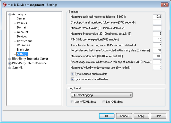
Task: Open the Log Level dropdown
Action: point(102,95)
